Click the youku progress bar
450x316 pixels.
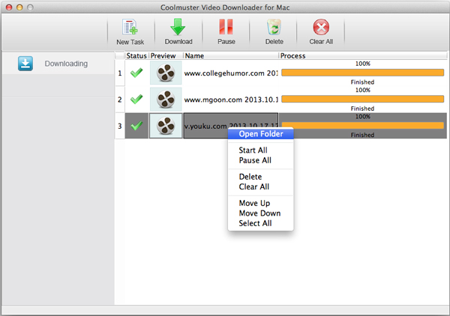(x=362, y=125)
